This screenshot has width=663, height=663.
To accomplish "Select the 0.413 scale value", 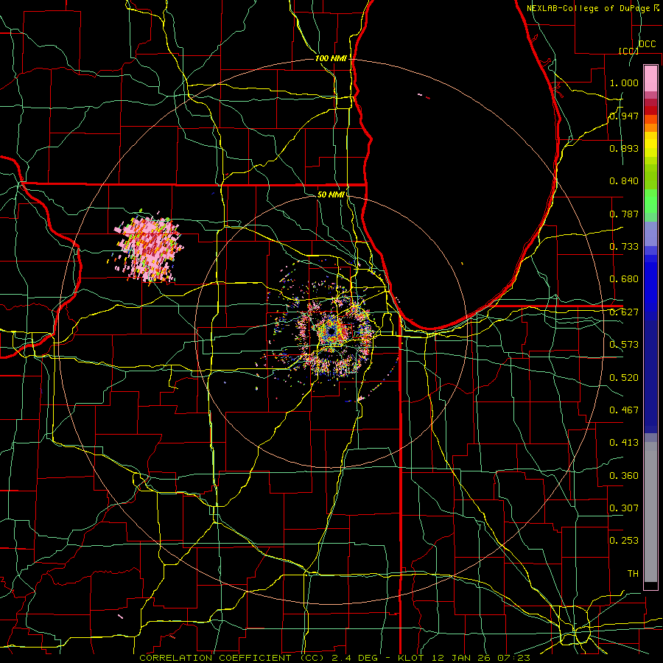I will click(624, 443).
